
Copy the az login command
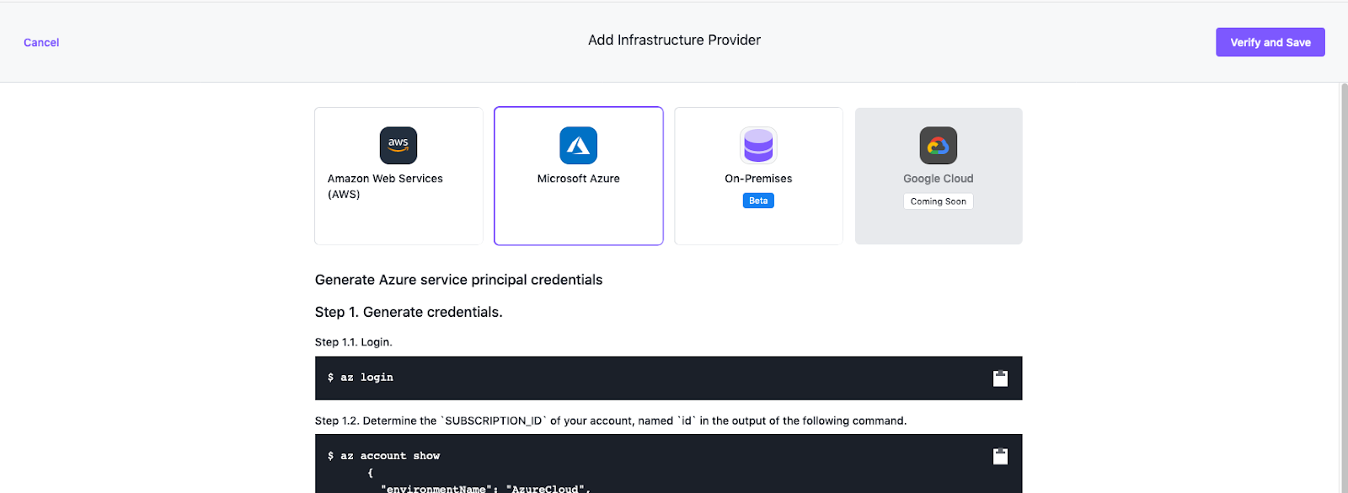[1000, 378]
